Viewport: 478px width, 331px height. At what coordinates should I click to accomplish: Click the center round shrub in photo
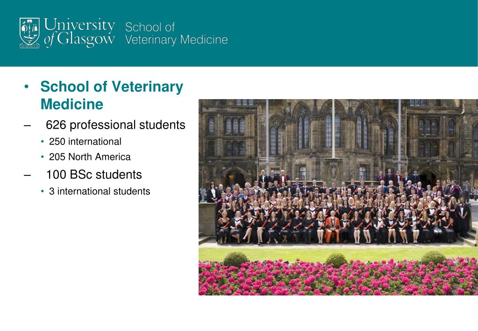(x=336, y=260)
